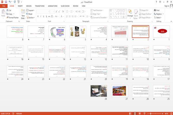Screen dimensions: 173x115
Task: Click the Save icon in Quick Access Toolbar
Action: coord(6,2)
